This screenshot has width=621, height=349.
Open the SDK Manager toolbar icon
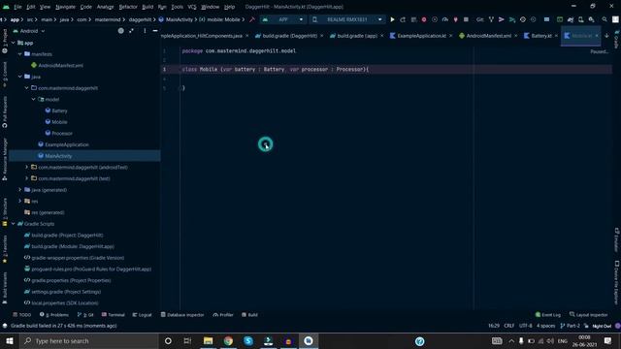[591, 19]
